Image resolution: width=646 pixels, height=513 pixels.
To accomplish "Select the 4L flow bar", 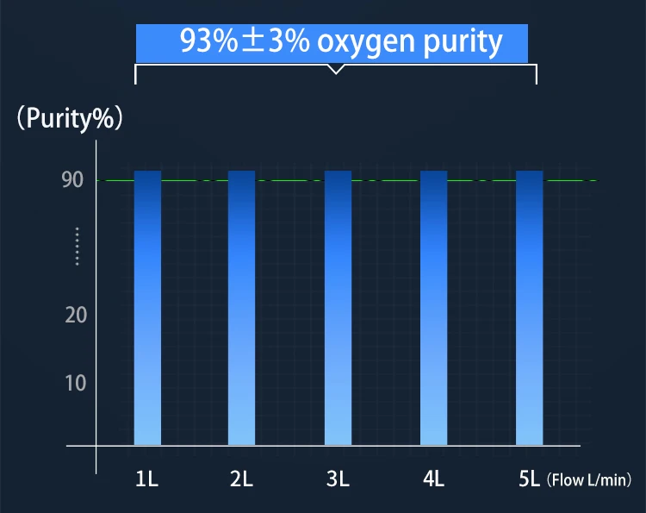I will (434, 308).
